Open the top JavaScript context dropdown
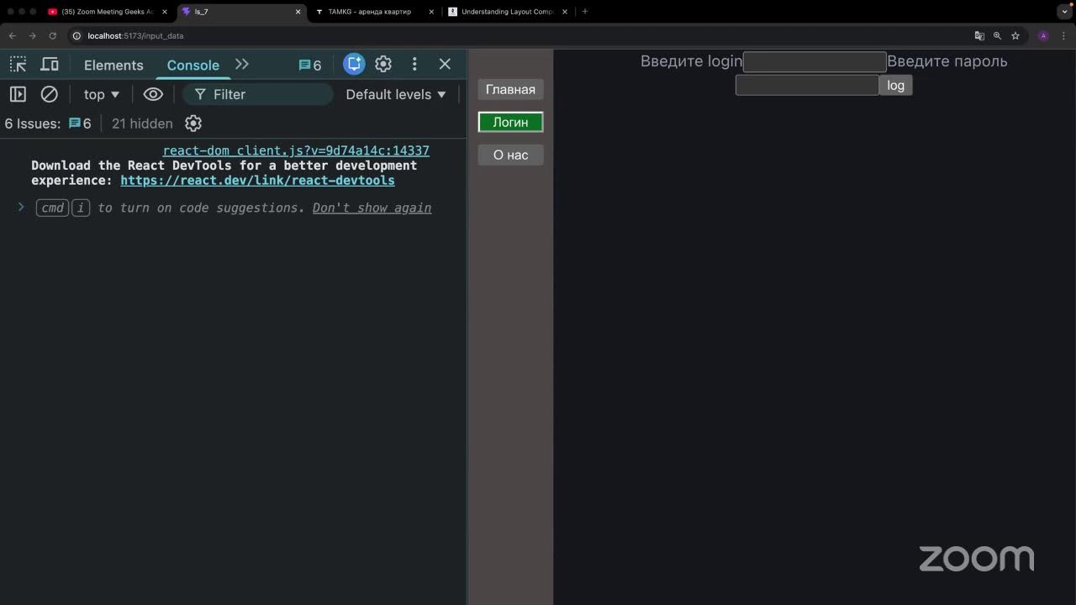The height and width of the screenshot is (605, 1076). pos(102,94)
